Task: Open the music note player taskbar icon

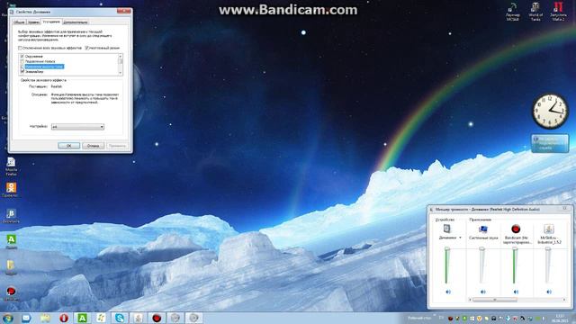Action: pyautogui.click(x=101, y=318)
